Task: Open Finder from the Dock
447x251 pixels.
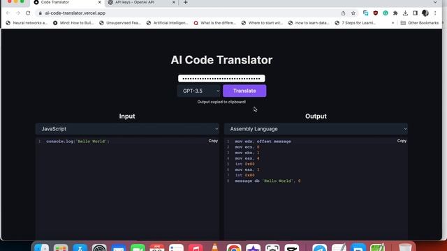Action: pyautogui.click(x=42, y=248)
